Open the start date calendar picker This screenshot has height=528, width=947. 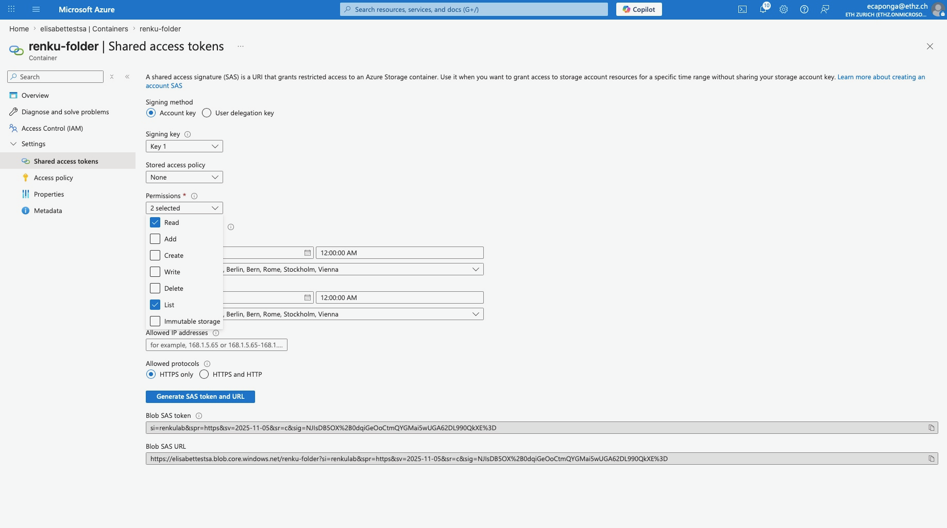point(308,253)
